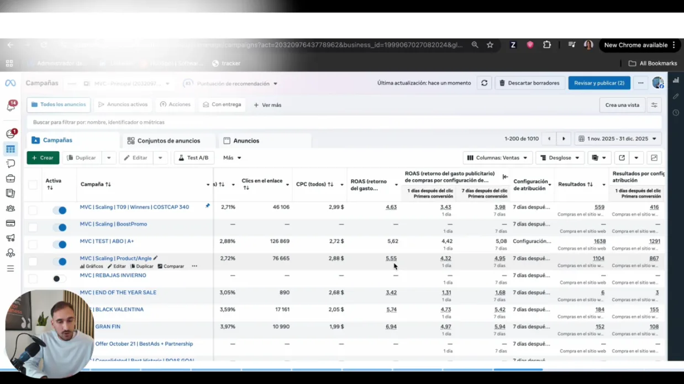The height and width of the screenshot is (384, 684).
Task: Toggle off MVC Scaling Product/Angle campaign
Action: pyautogui.click(x=60, y=262)
